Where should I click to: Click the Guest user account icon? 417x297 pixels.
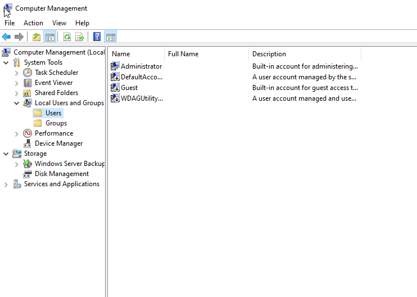click(x=115, y=88)
